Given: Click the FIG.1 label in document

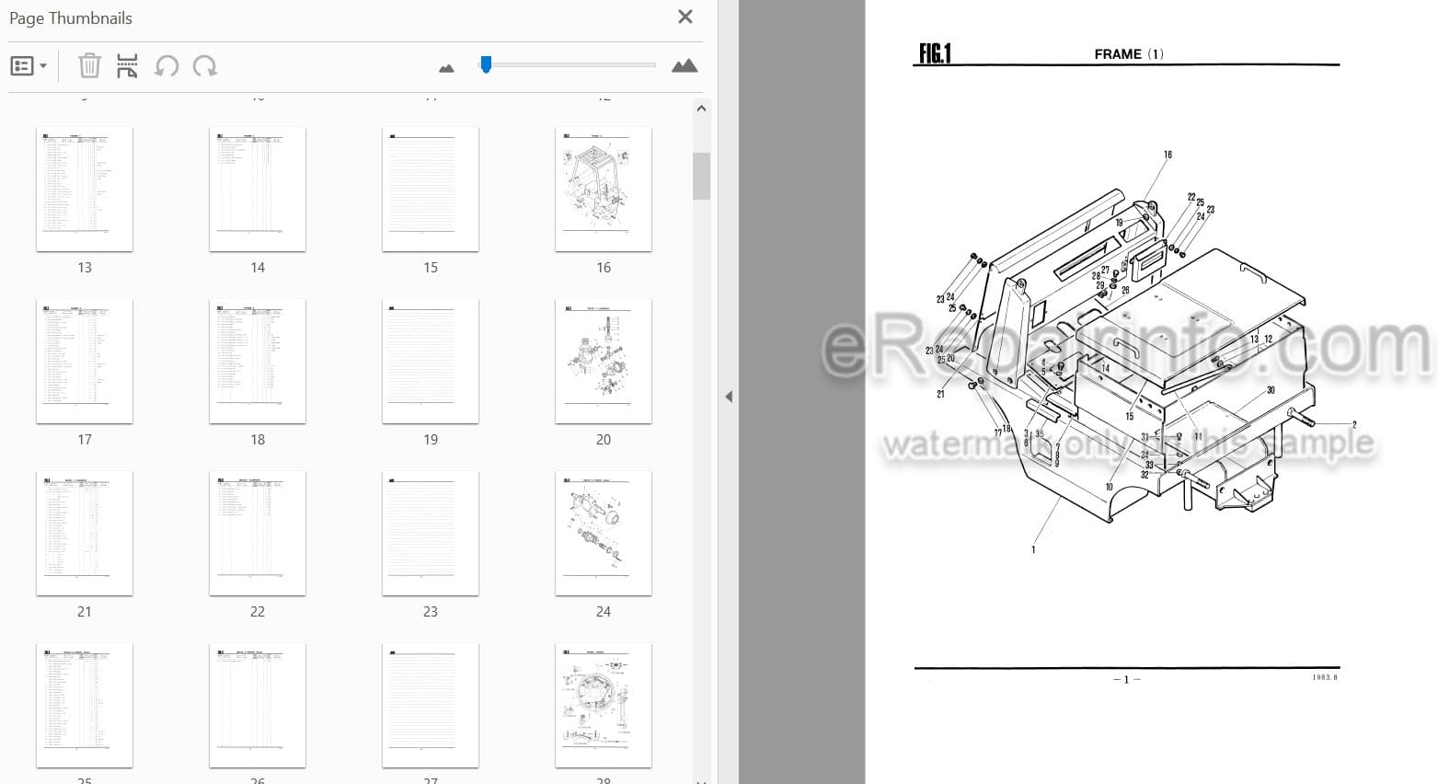Looking at the screenshot, I should (935, 53).
